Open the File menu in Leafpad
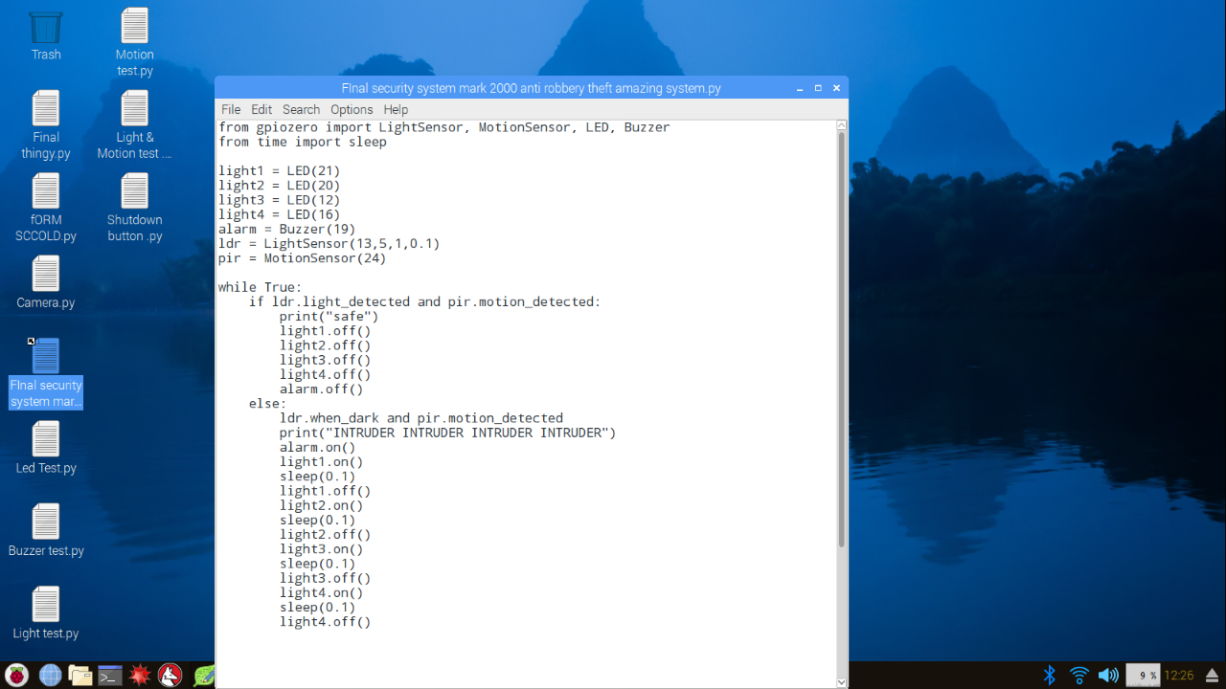 click(230, 109)
